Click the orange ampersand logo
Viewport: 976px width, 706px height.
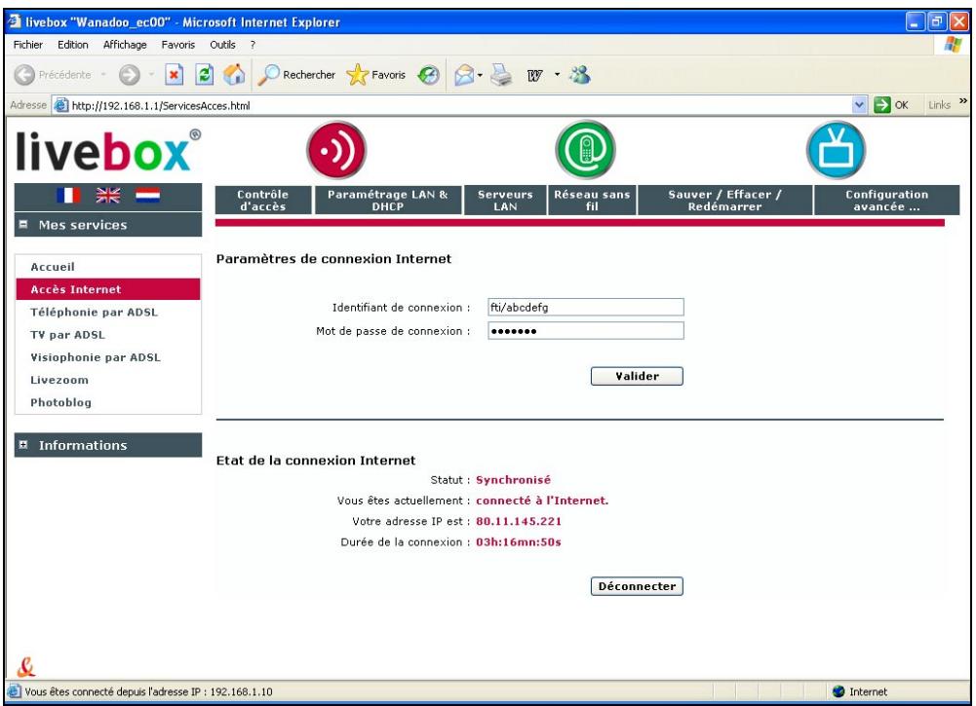click(25, 667)
